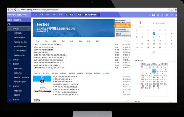Click the 常用 button in the top bar

click(72, 15)
